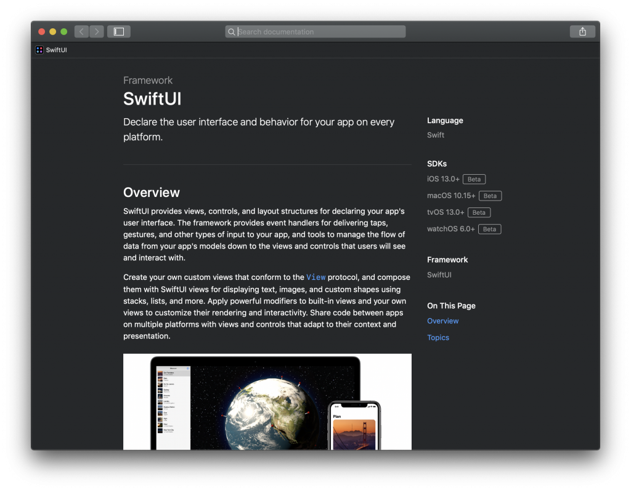Click Swift under the Language heading
This screenshot has height=491, width=631.
pos(435,135)
